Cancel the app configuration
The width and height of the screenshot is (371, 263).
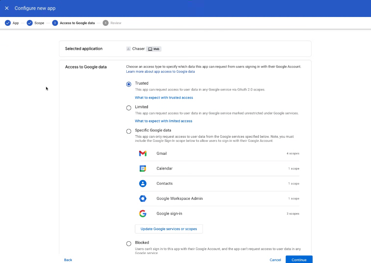tap(275, 260)
